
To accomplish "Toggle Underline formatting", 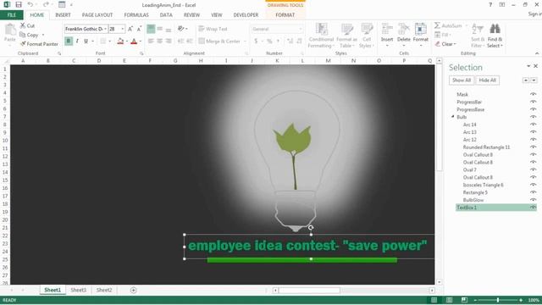I will pos(86,42).
